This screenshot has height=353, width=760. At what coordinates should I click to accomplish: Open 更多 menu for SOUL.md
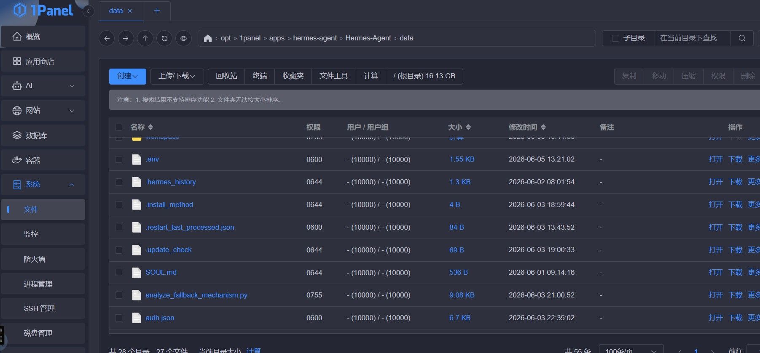pos(754,273)
